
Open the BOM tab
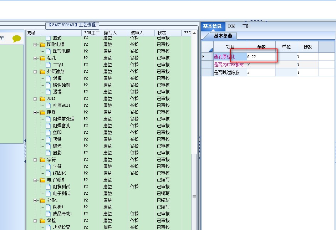[x=231, y=26]
